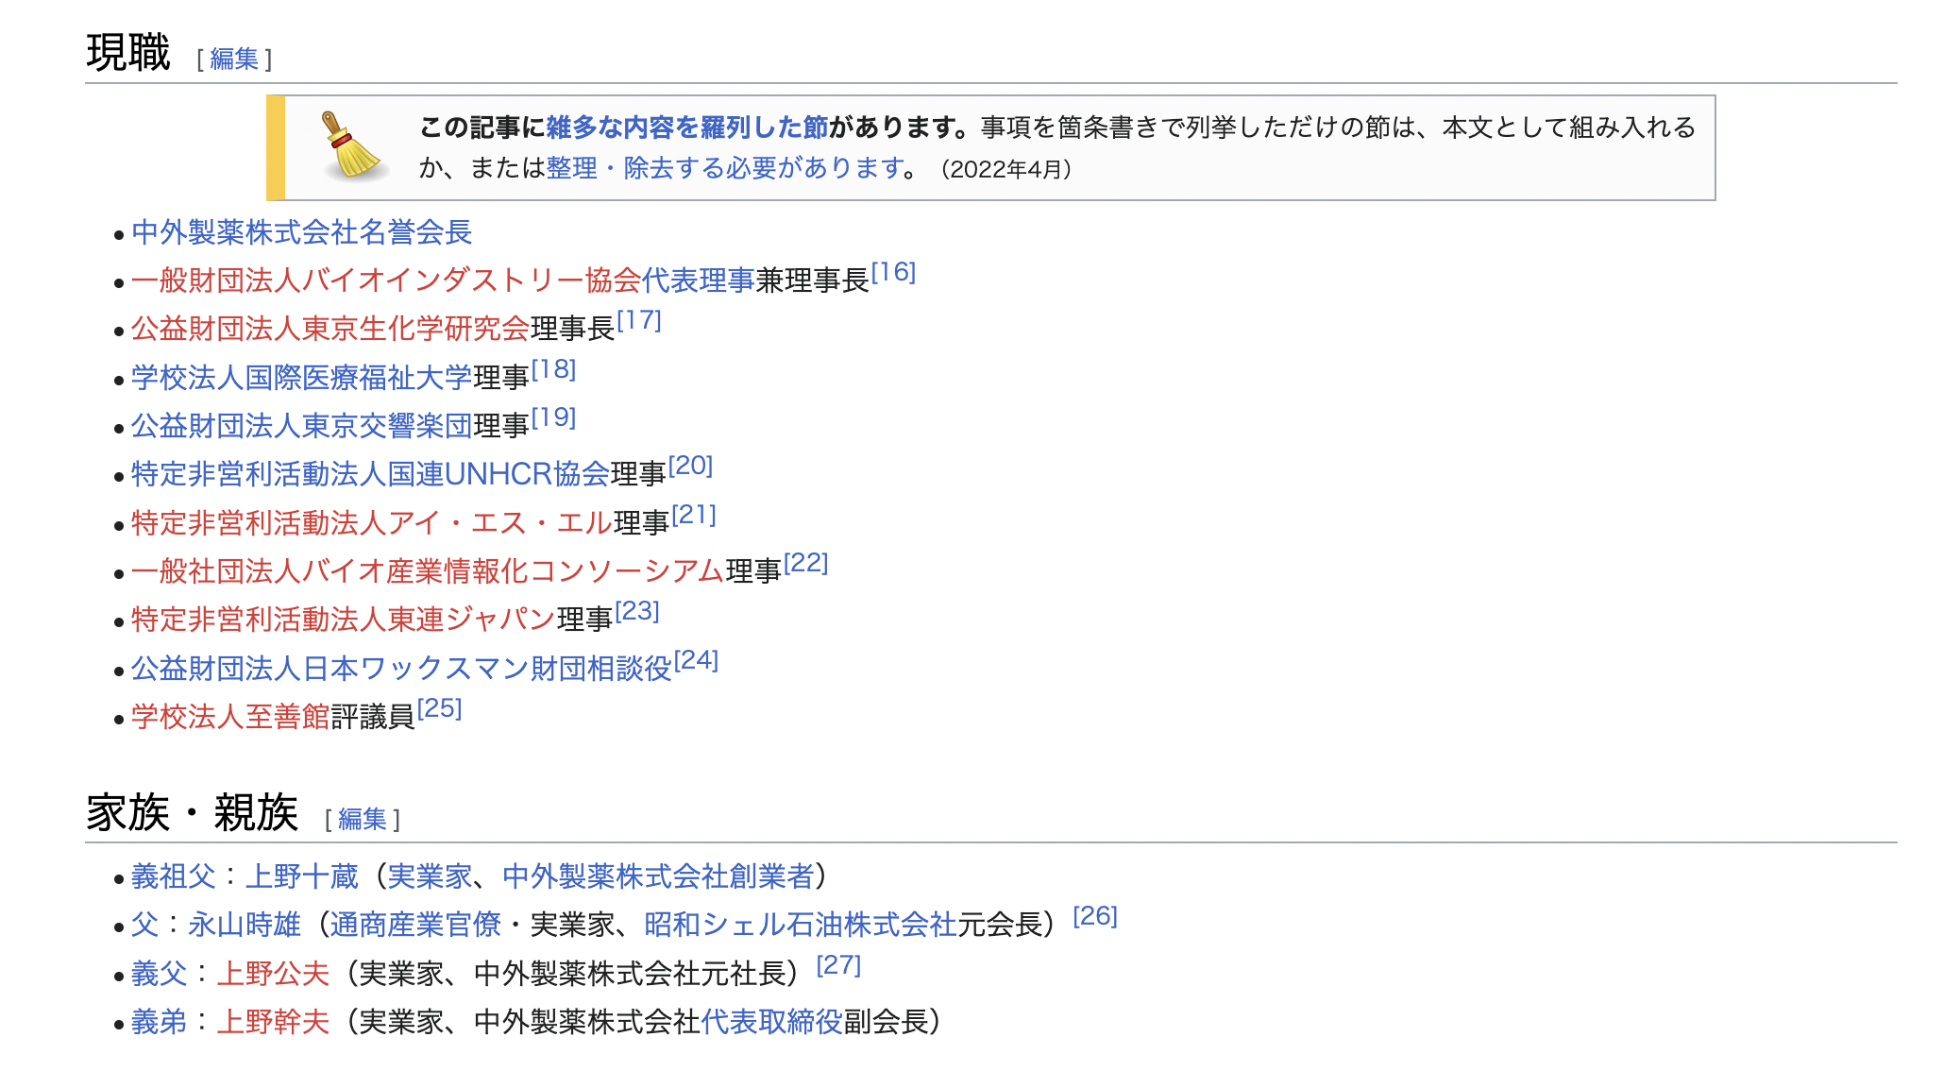
Task: Jump to citation [23]
Action: tap(637, 612)
